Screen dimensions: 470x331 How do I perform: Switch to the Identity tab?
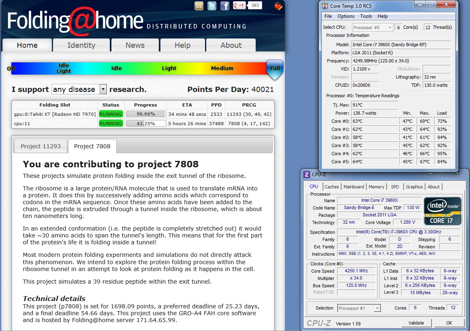(81, 45)
